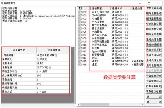Click the 通道名称 column header

(x=121, y=8)
